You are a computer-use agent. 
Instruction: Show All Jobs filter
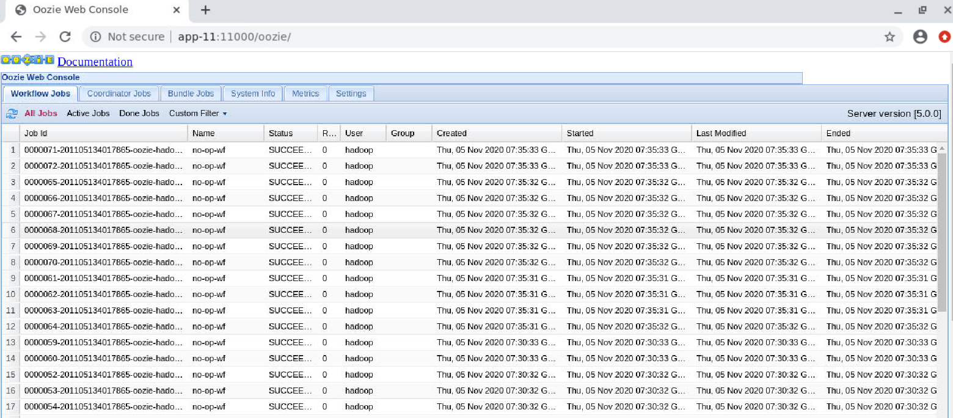41,113
